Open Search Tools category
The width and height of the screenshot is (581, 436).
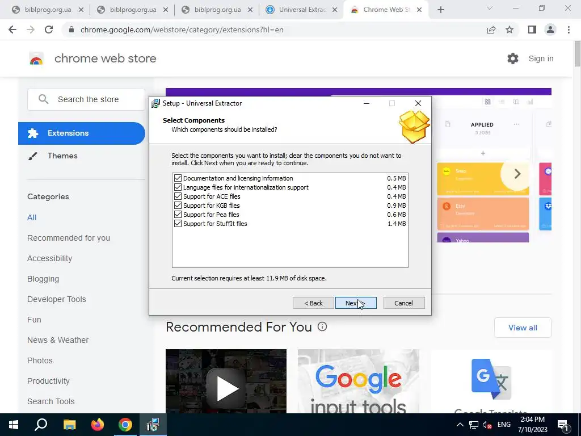tap(50, 401)
